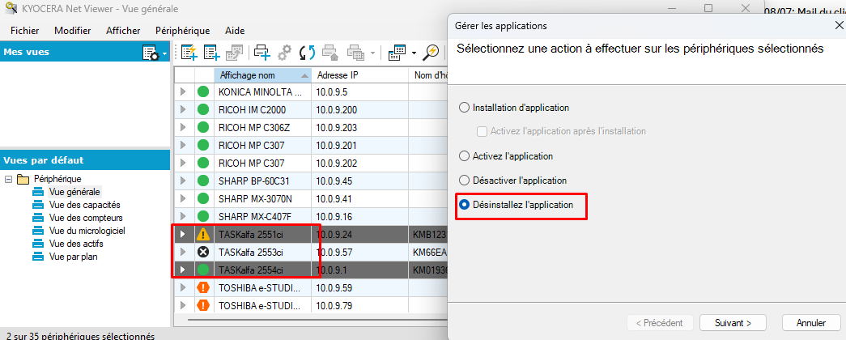Click Annuler in Gérer les applications
846x340 pixels.
[811, 323]
